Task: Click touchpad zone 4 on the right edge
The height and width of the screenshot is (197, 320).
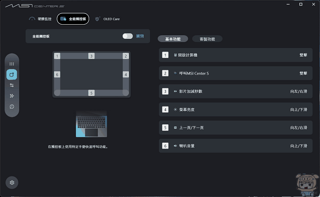Action: pyautogui.click(x=126, y=74)
